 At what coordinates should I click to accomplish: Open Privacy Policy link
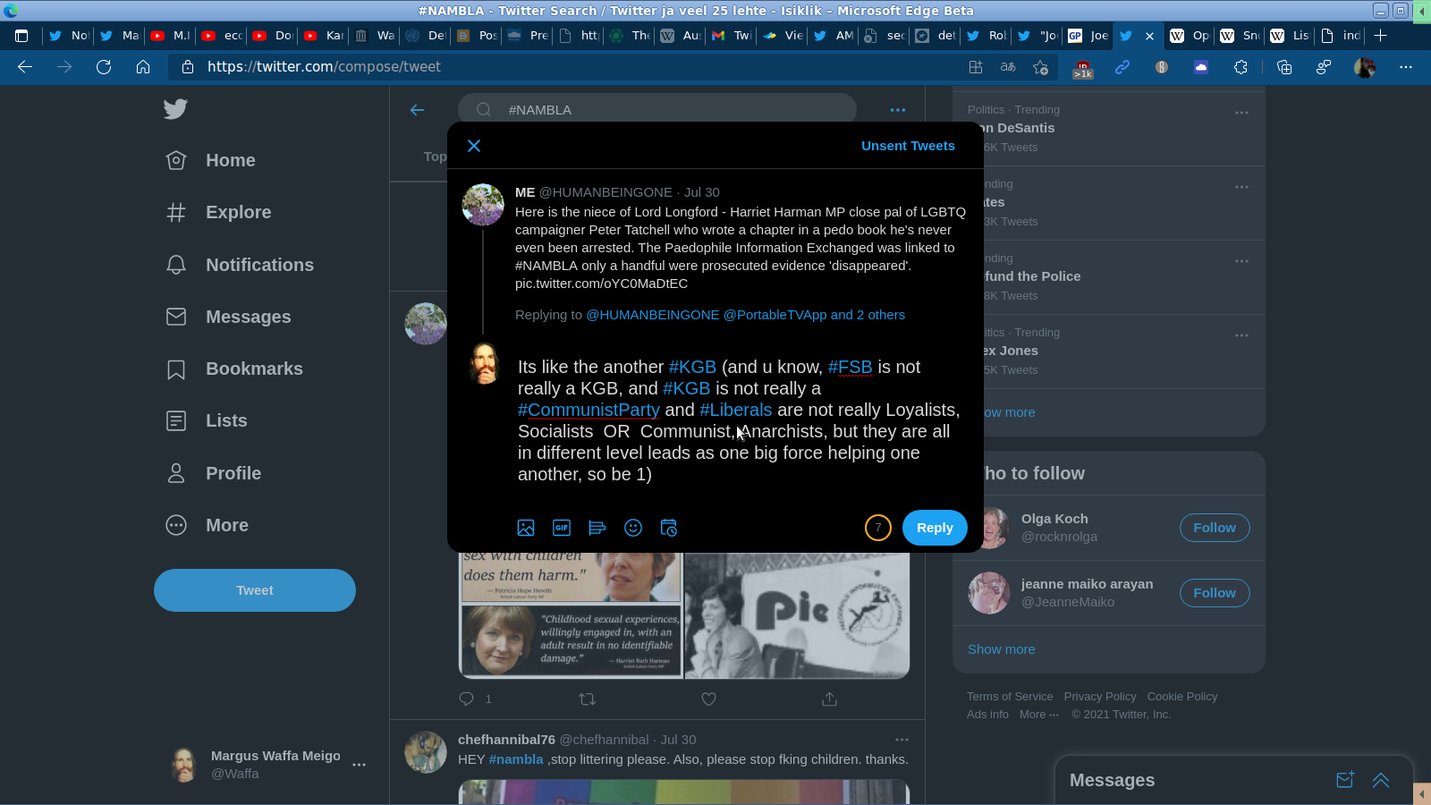coord(1100,697)
